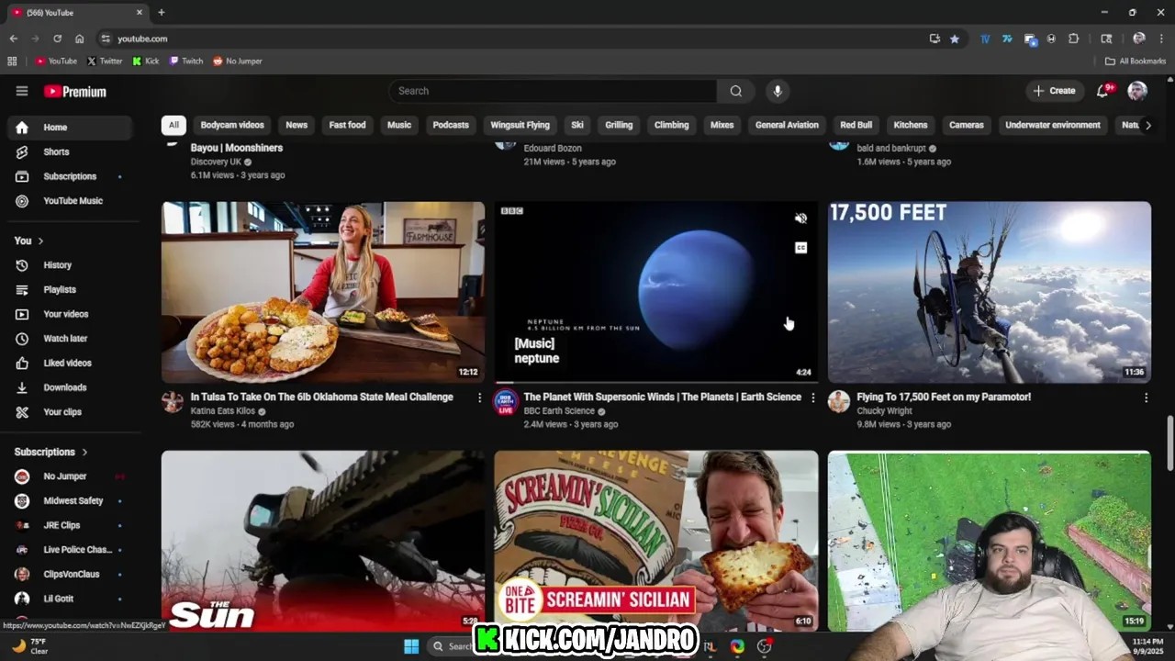Viewport: 1175px width, 661px height.
Task: Open the Chucky Wright channel link
Action: (x=884, y=411)
